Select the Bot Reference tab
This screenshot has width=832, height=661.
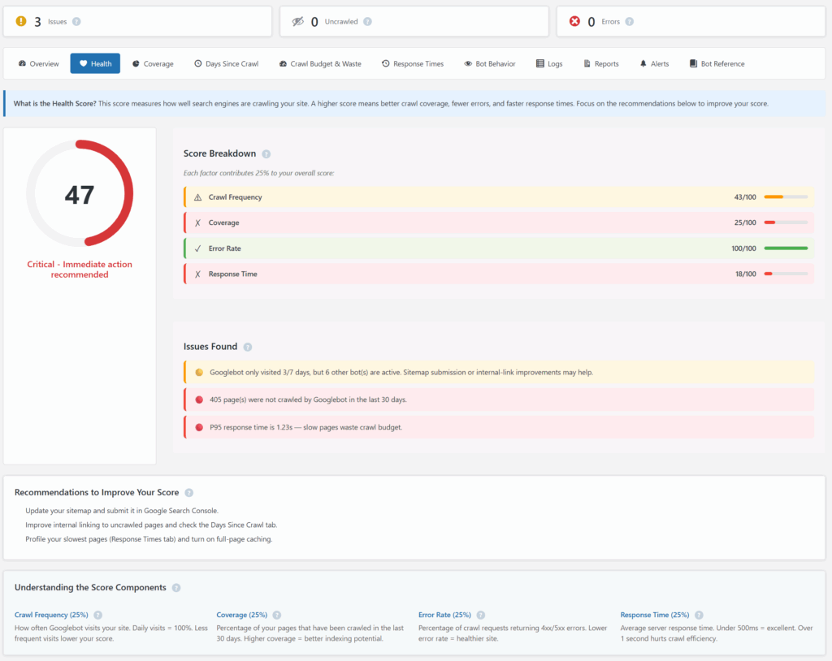click(x=717, y=63)
